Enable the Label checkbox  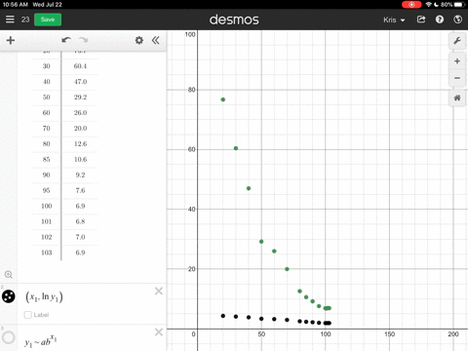[x=28, y=315]
